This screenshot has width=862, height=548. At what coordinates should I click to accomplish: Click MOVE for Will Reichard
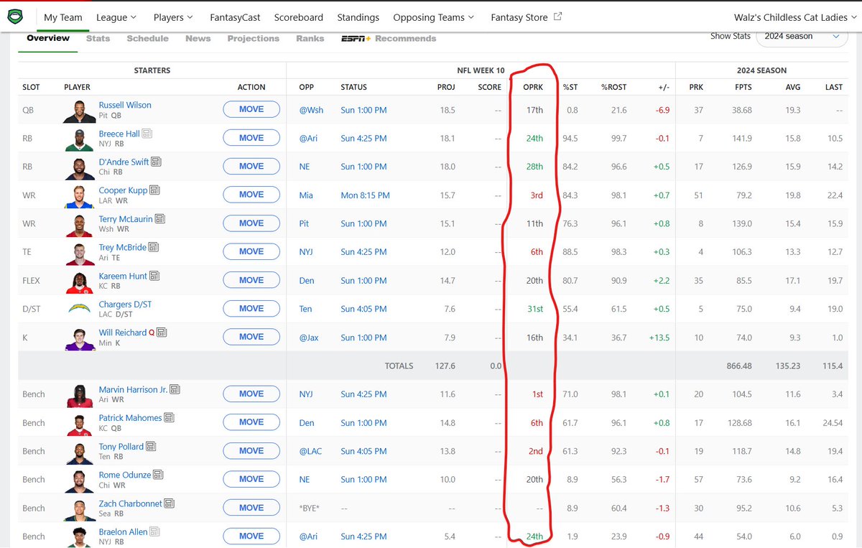point(251,337)
